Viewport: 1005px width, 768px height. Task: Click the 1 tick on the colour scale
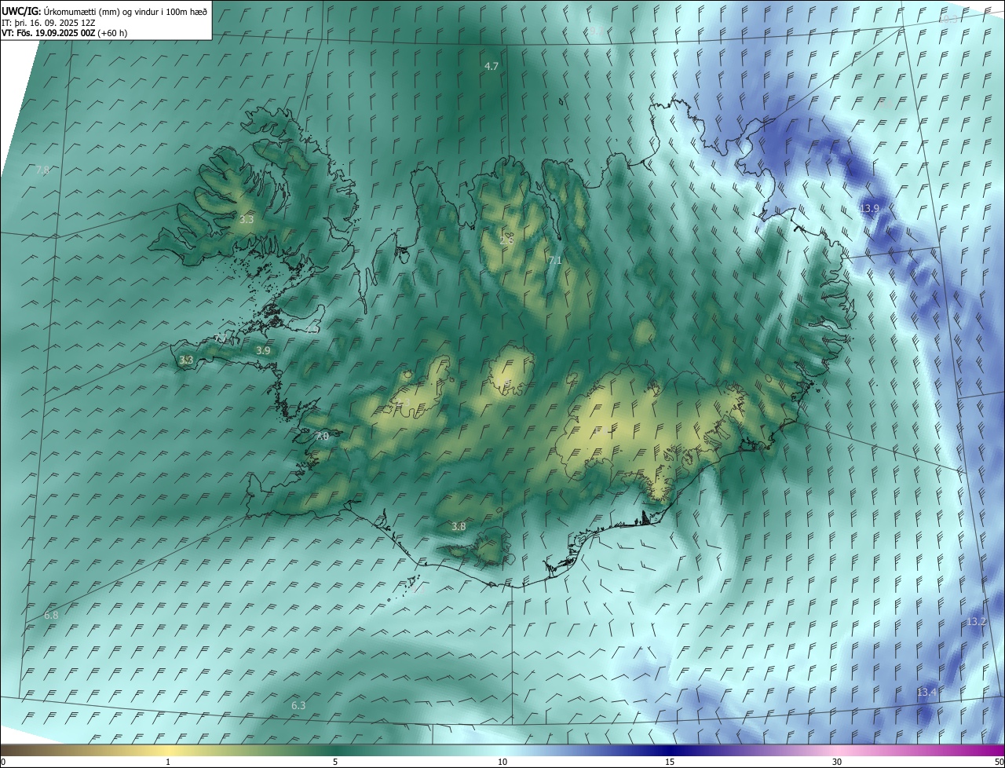[168, 762]
